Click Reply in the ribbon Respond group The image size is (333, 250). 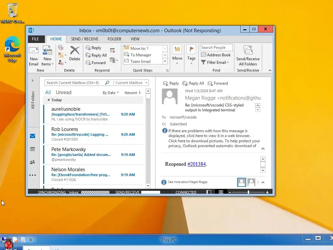coord(93,48)
